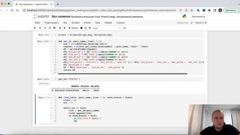
Task: Restart kernel and run all icon
Action: click(90, 28)
